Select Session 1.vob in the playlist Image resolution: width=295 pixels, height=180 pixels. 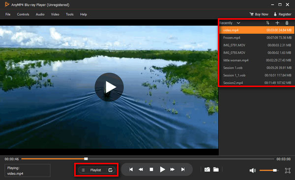point(257,68)
